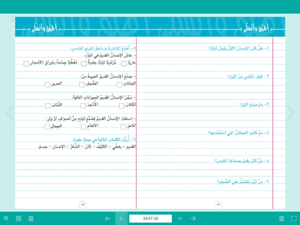Screen dimensions: 300x225
Task: Jump to the last page
Action: tap(192, 218)
